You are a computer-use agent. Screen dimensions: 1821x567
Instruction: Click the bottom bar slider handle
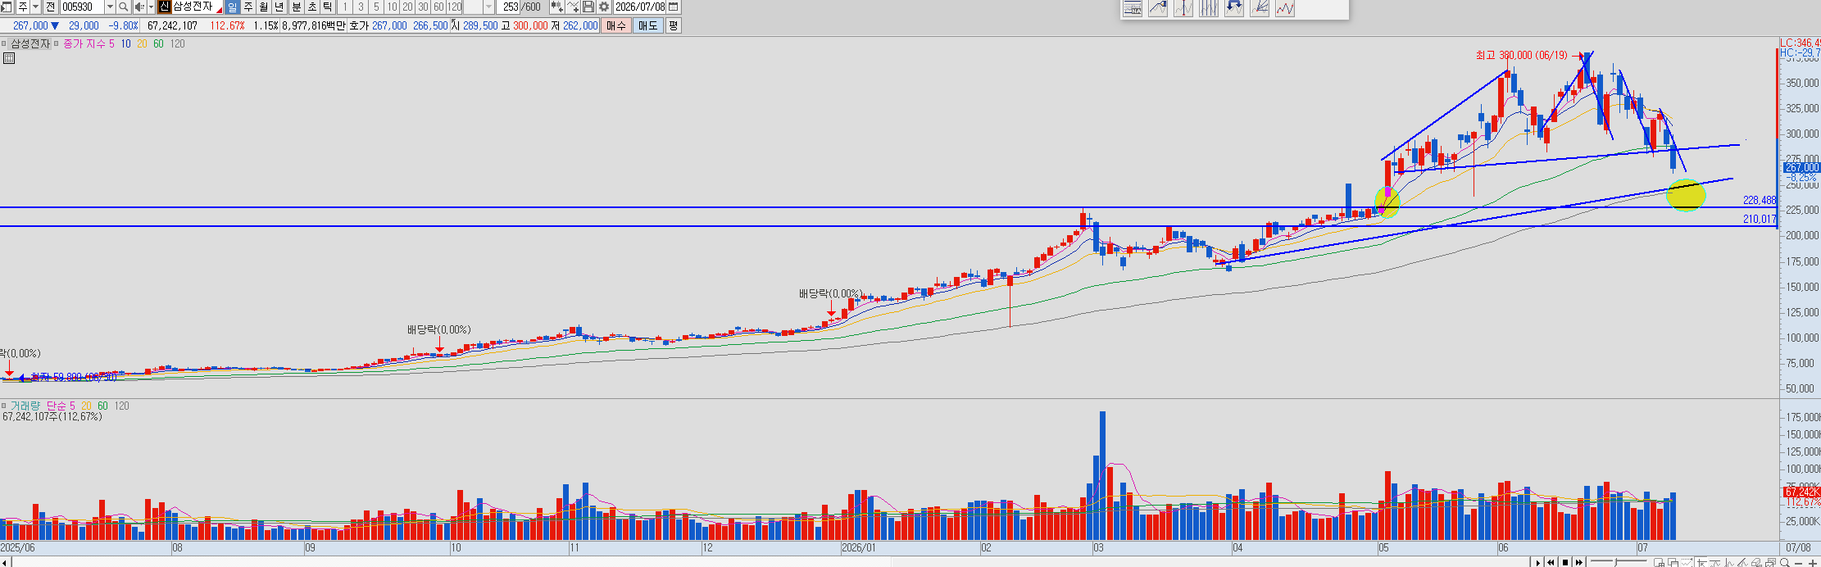[x=1615, y=562]
